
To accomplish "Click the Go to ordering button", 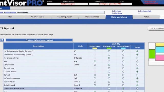I will click(x=156, y=28).
